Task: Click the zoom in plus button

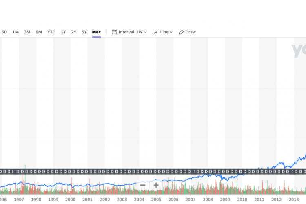Action: [x=156, y=185]
